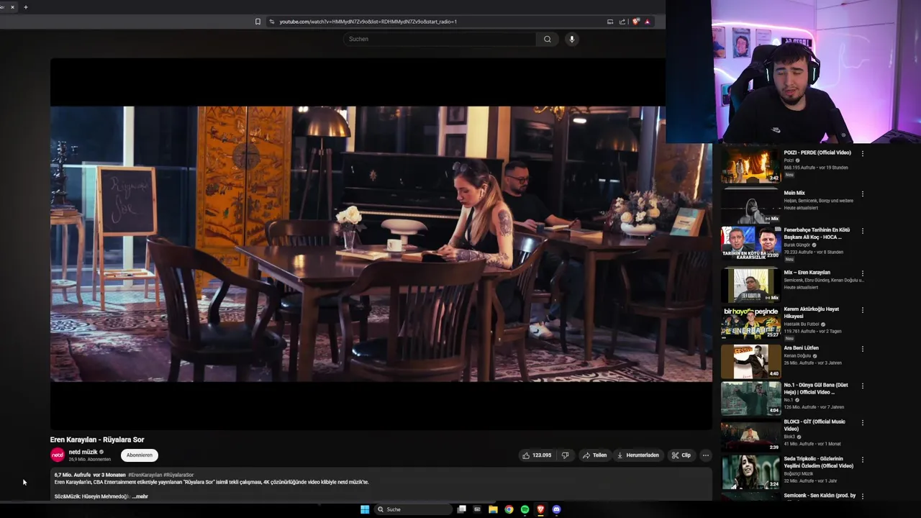Open Ara Beni Lütfen thumbnail
The height and width of the screenshot is (518, 921).
tap(750, 361)
